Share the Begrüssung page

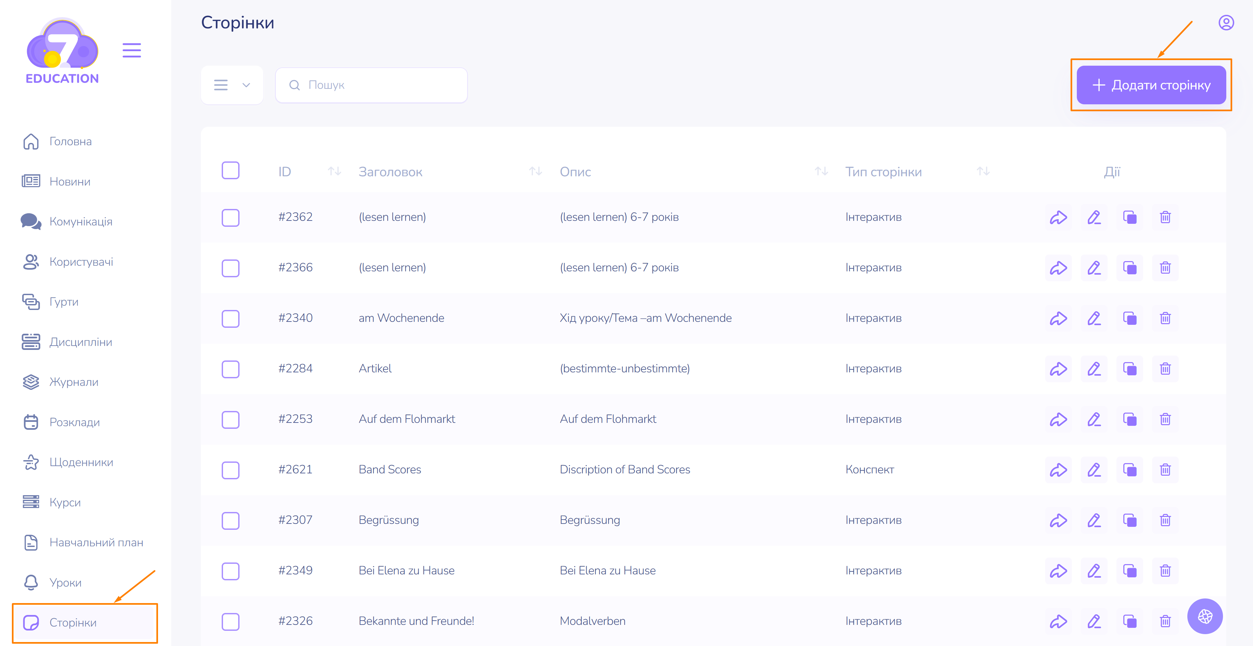coord(1058,521)
